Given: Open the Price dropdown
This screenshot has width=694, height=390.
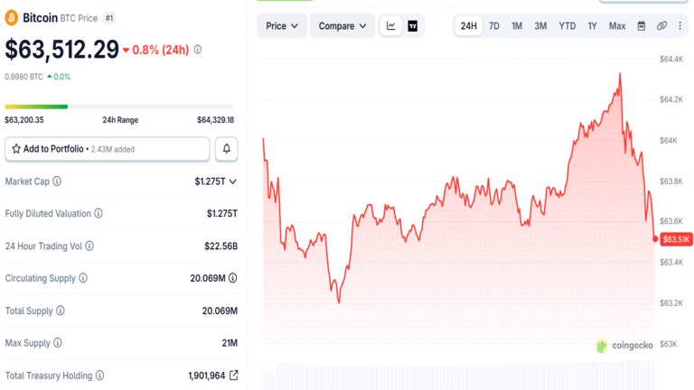Looking at the screenshot, I should pos(282,26).
